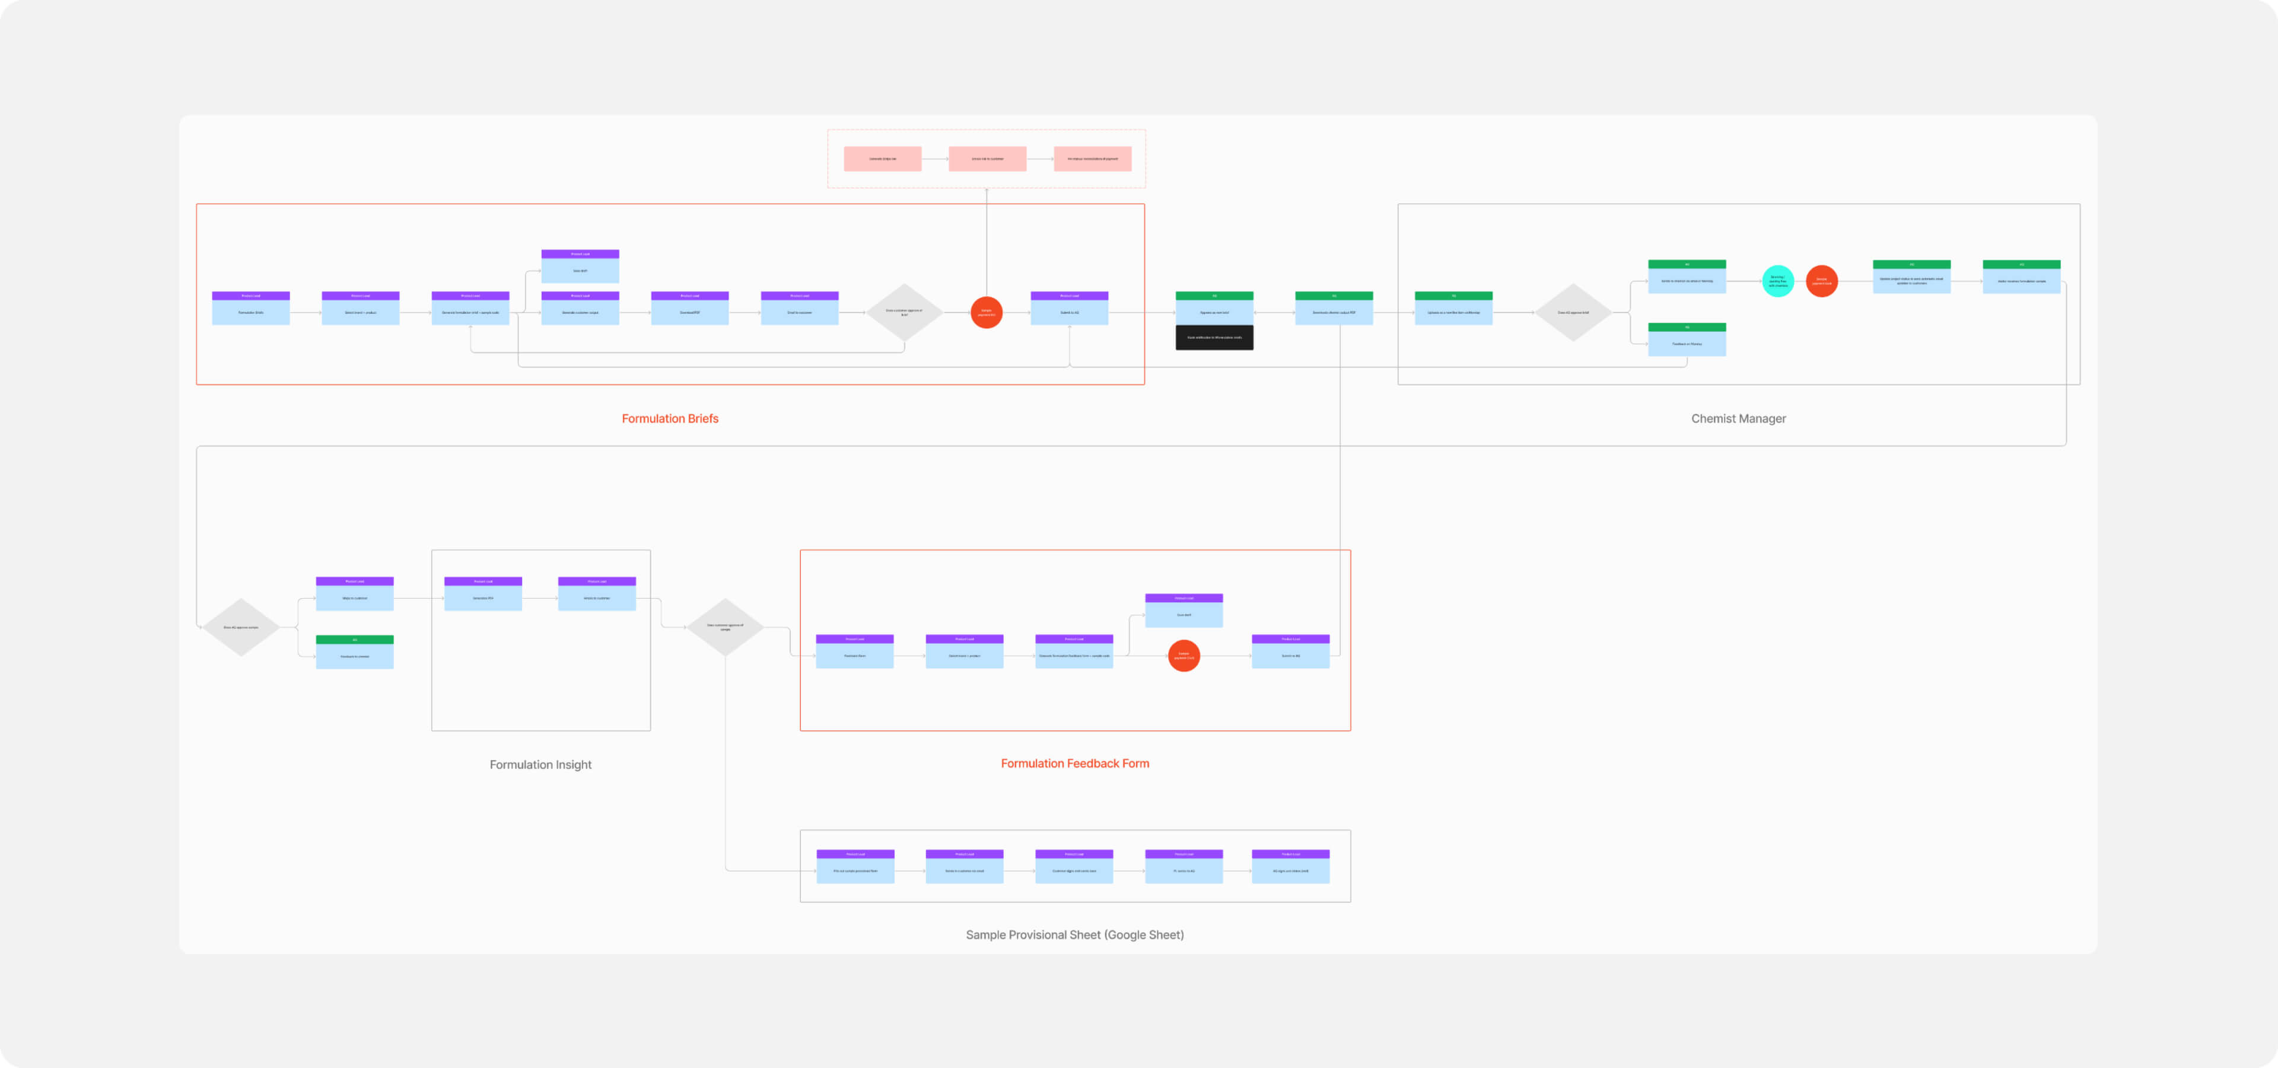Click the Does AG approve sample diamond

pyautogui.click(x=240, y=627)
